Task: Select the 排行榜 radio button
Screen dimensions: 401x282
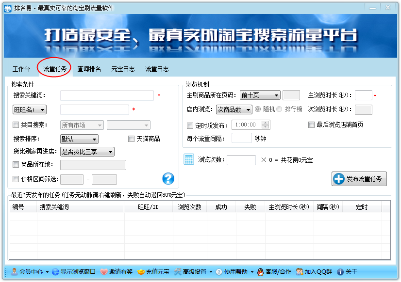Action: 279,109
